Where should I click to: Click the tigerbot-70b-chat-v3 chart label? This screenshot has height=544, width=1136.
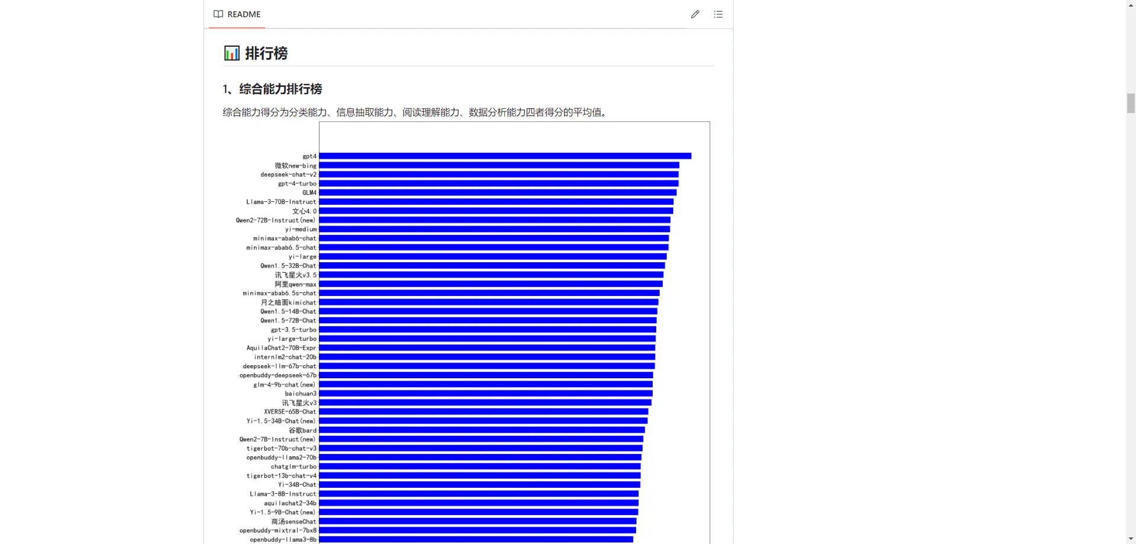(281, 449)
